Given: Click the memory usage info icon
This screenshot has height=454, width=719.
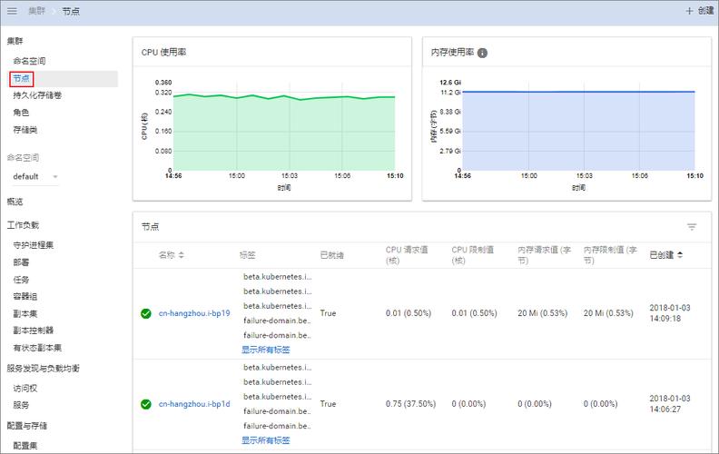Looking at the screenshot, I should [482, 53].
